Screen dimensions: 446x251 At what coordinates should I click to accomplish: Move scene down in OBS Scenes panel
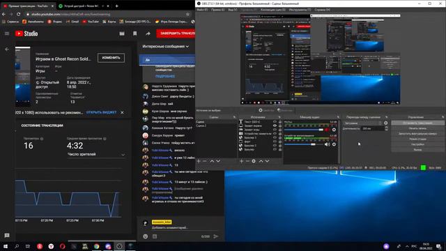(x=218, y=161)
